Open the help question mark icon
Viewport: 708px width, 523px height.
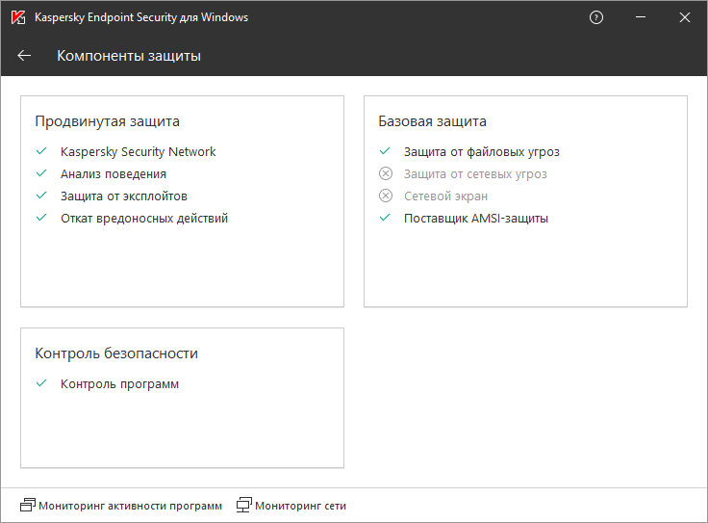coord(596,17)
